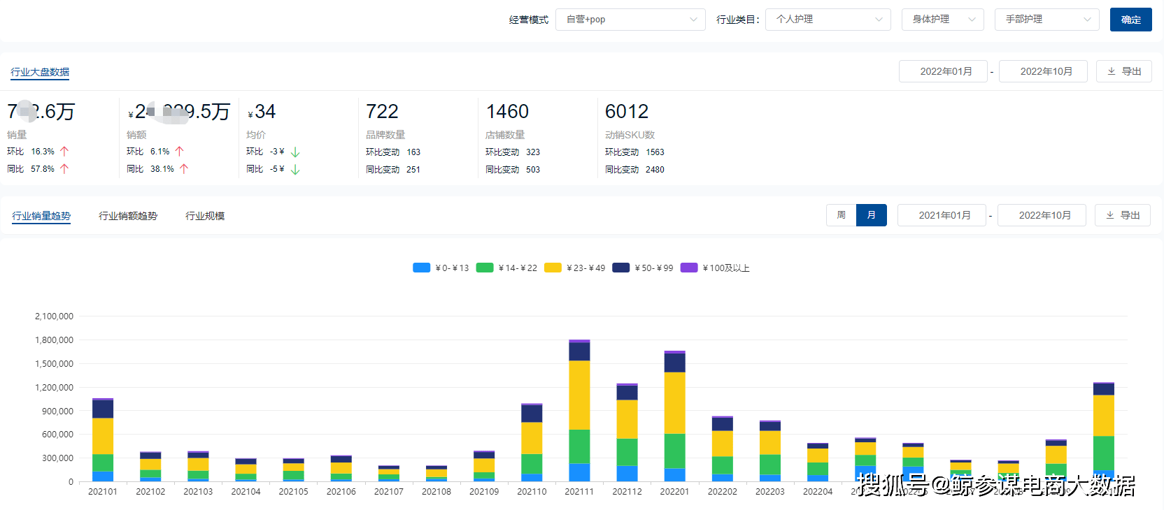Click the 动销SKU数 label
The width and height of the screenshot is (1164, 510).
coord(630,135)
